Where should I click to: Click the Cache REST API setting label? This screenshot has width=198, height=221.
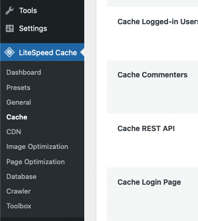pyautogui.click(x=146, y=128)
